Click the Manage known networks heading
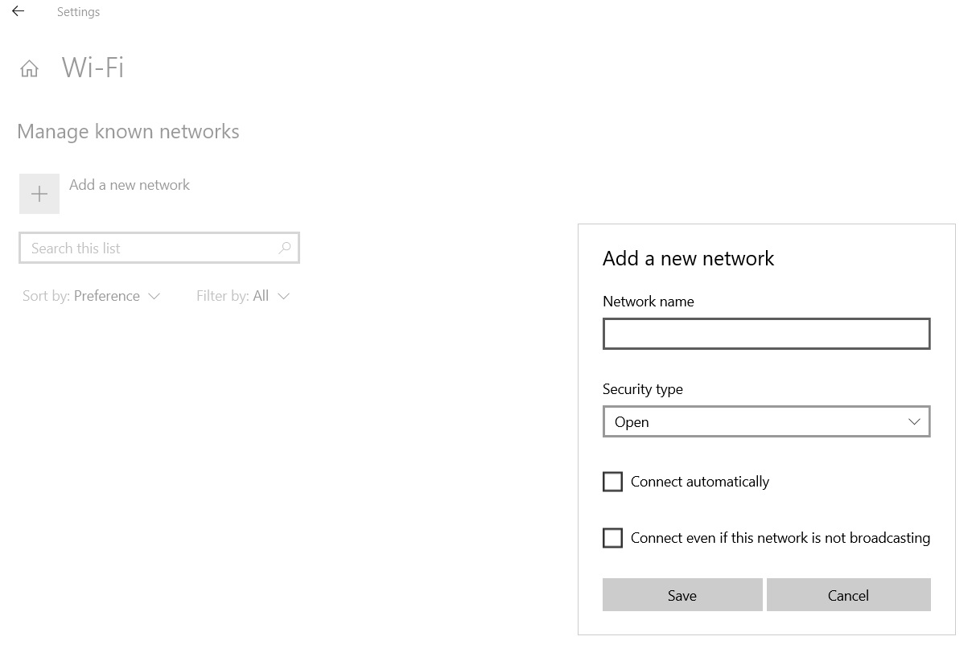Image resolution: width=976 pixels, height=657 pixels. [x=128, y=131]
